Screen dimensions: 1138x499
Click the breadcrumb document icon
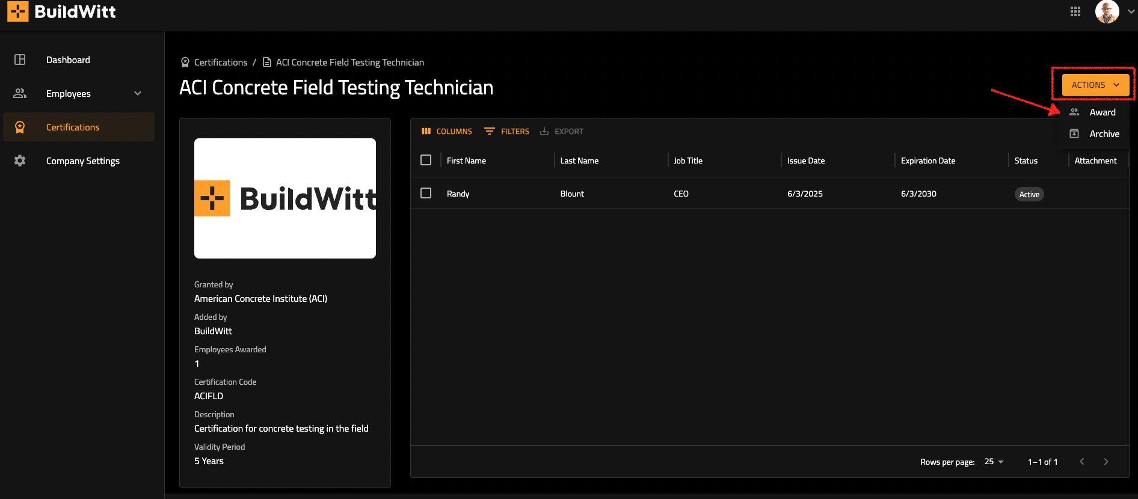coord(267,62)
